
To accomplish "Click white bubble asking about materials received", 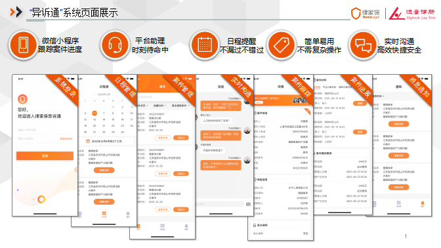I will [x=216, y=121].
